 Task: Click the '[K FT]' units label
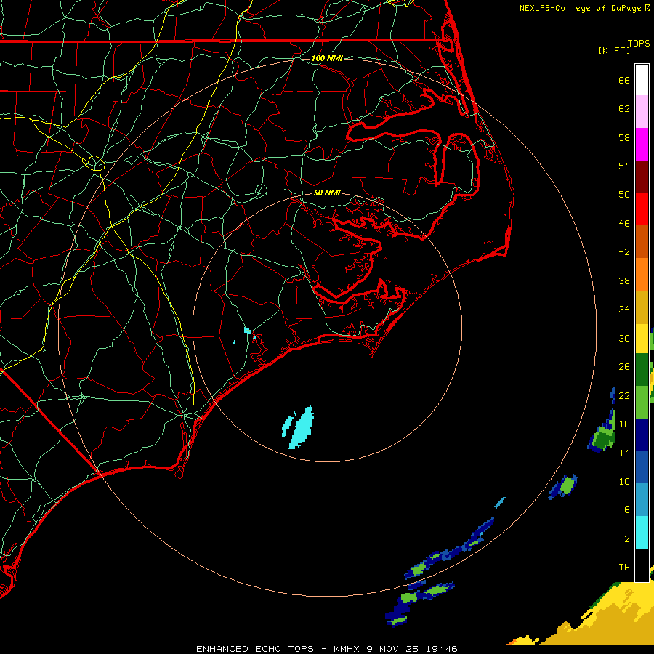pyautogui.click(x=614, y=50)
